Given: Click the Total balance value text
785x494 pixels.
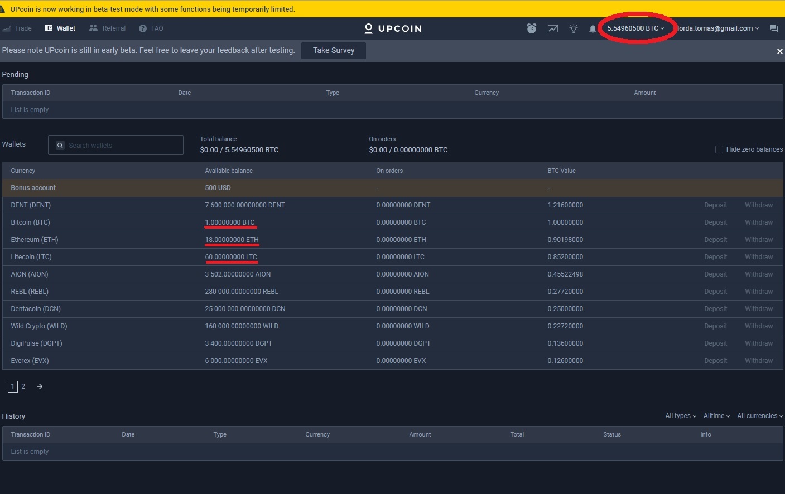Looking at the screenshot, I should tap(239, 150).
